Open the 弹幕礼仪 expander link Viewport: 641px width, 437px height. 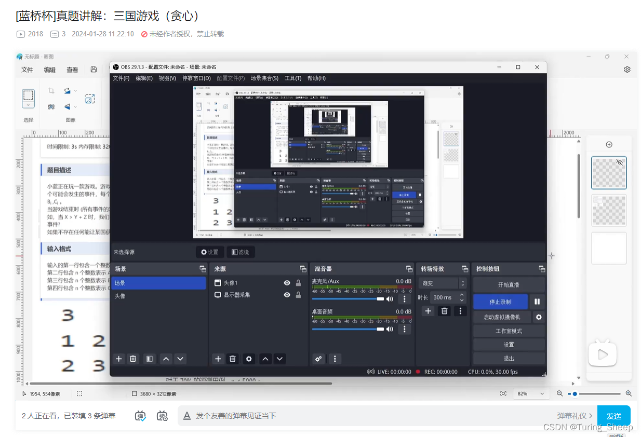[x=575, y=416]
